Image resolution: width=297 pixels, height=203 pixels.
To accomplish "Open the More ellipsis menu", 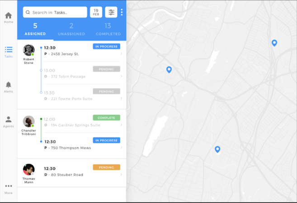I will point(9,186).
